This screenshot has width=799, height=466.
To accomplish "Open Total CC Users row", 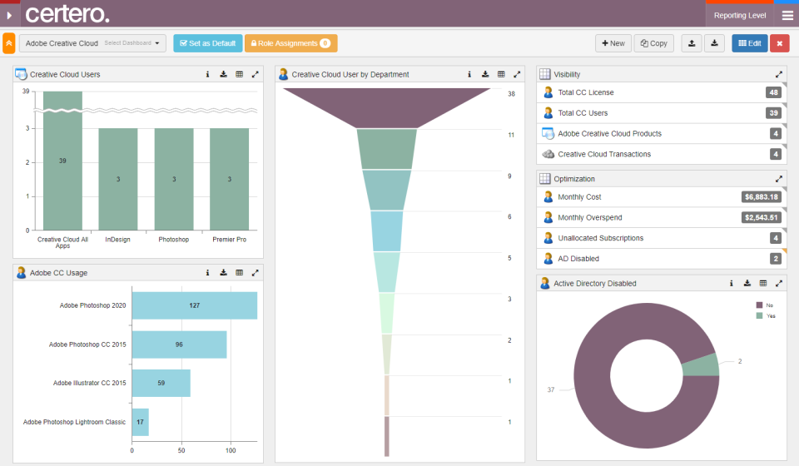I will coord(662,113).
